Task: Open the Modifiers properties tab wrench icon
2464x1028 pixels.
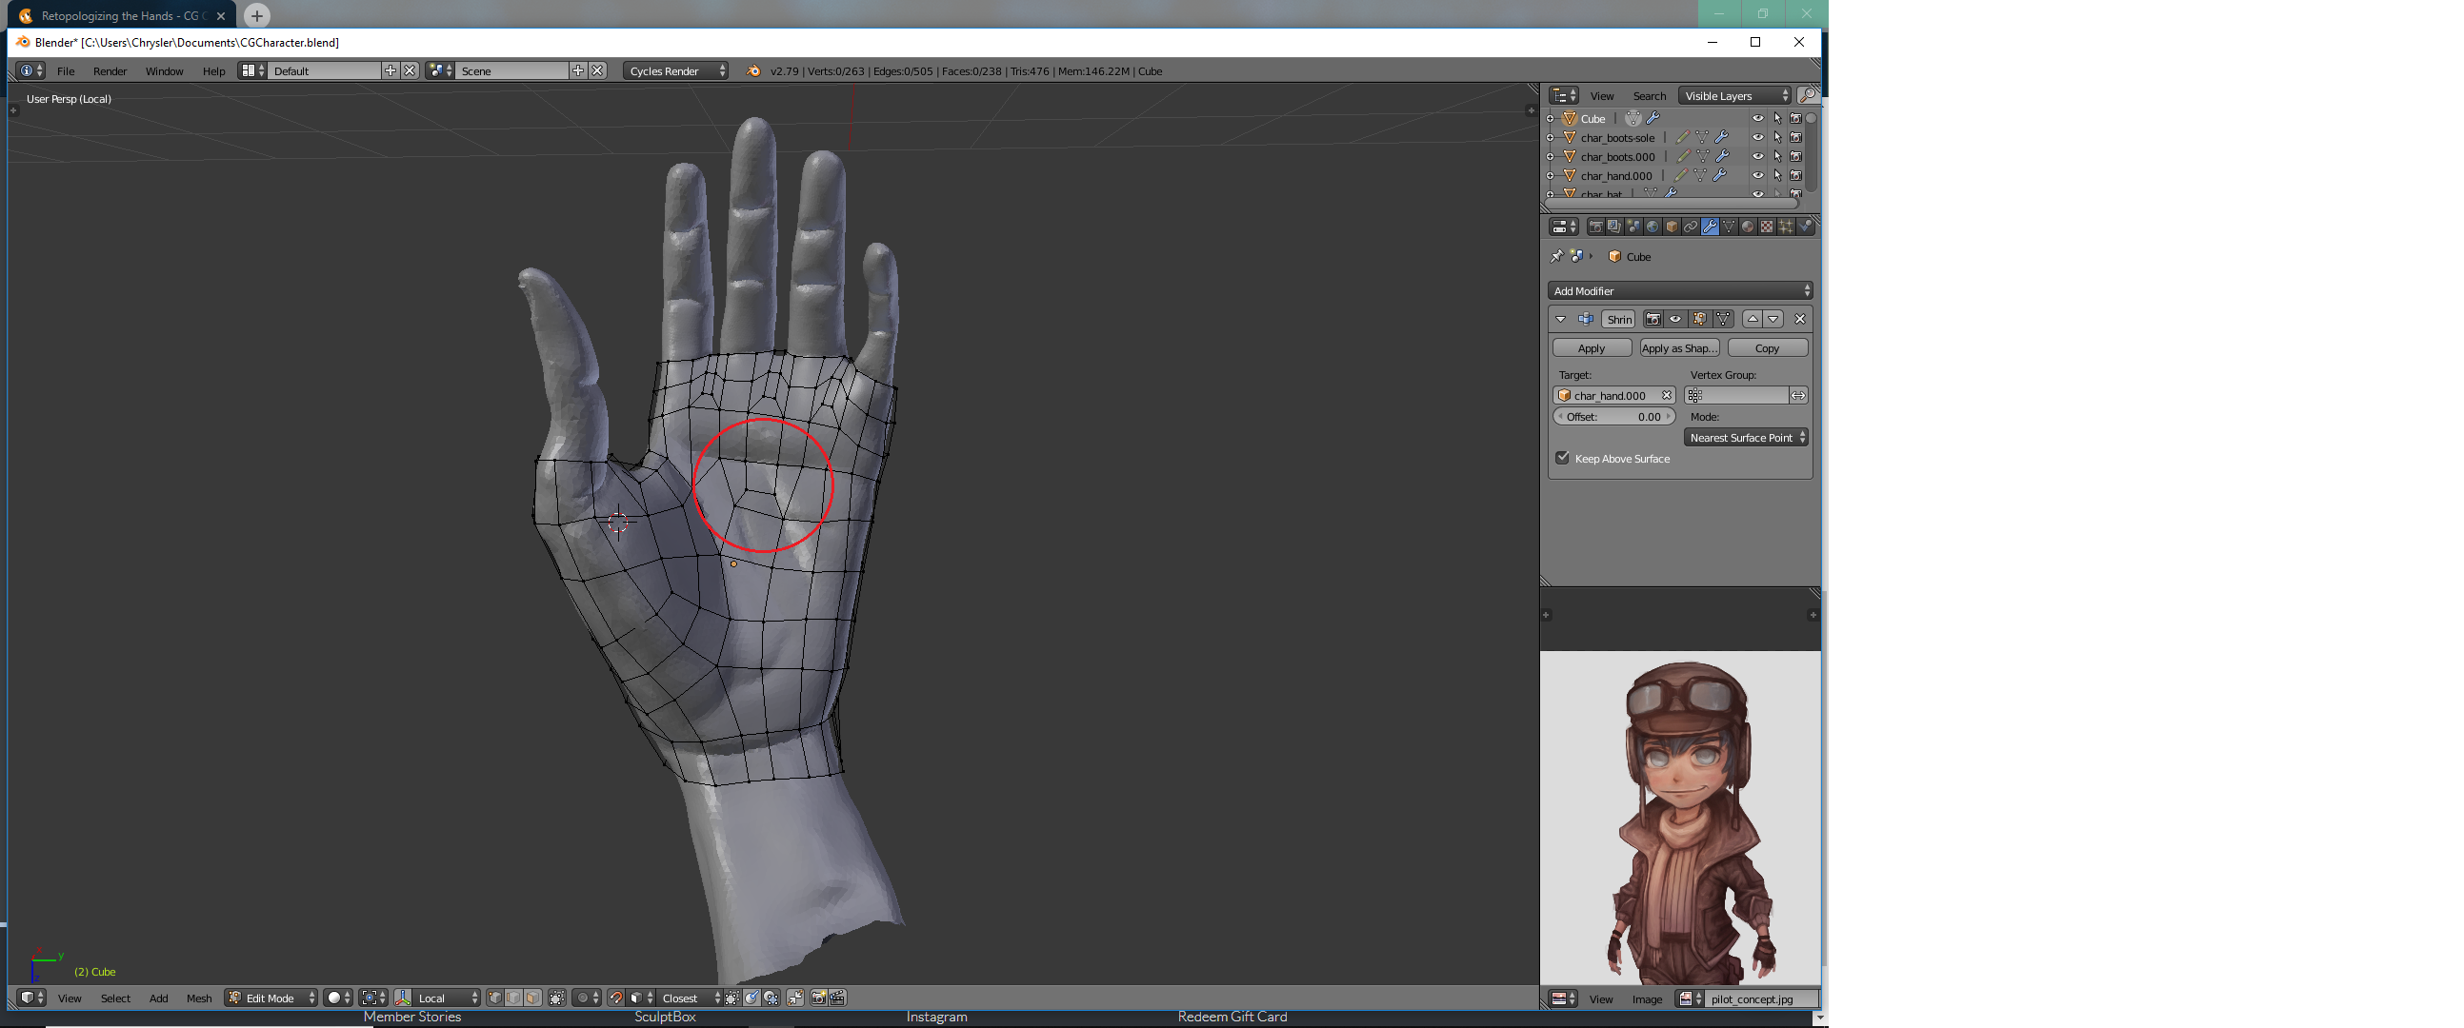Action: click(x=1710, y=227)
